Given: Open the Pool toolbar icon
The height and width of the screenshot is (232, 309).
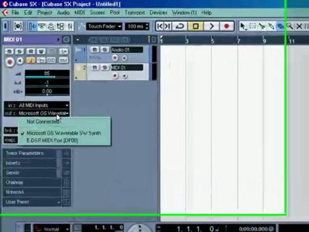Looking at the screenshot, I should click(x=60, y=26).
